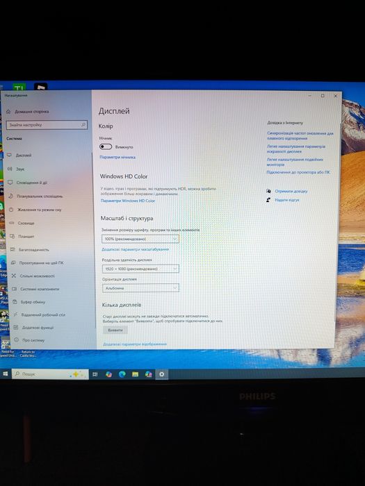Screen dimensions: 365x486
Task: Open Підключення до проектора або ПК link
Action: (x=298, y=172)
